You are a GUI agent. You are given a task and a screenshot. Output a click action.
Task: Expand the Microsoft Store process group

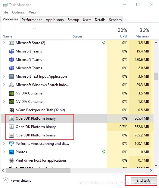click(4, 43)
